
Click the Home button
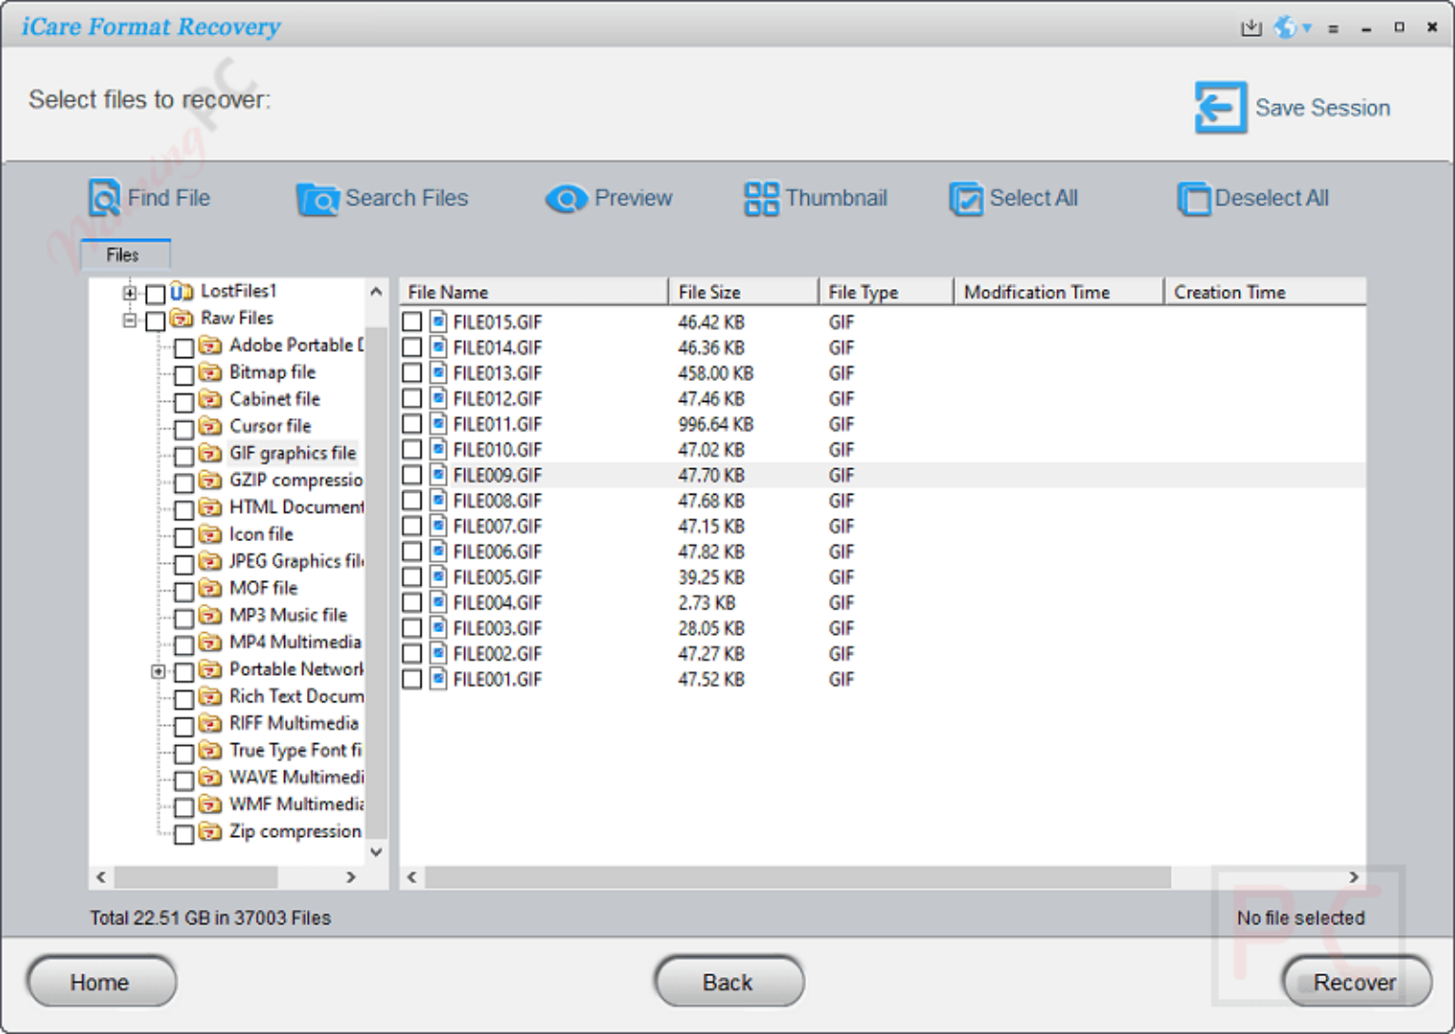click(100, 982)
